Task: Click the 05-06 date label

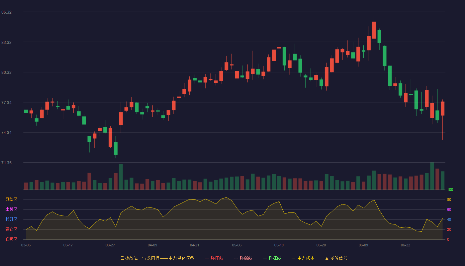Action: click(237, 245)
